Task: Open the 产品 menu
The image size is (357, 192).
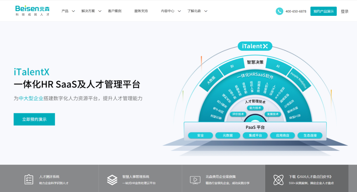Action: coord(65,11)
